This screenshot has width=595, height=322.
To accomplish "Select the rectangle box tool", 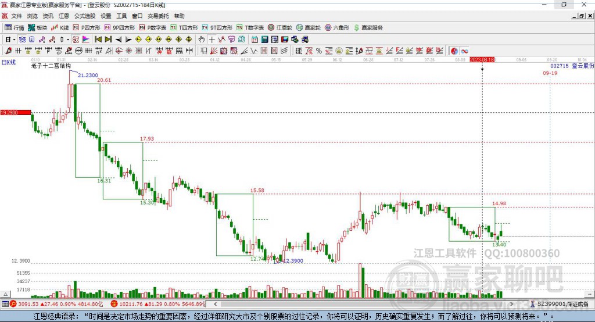I will 204,51.
